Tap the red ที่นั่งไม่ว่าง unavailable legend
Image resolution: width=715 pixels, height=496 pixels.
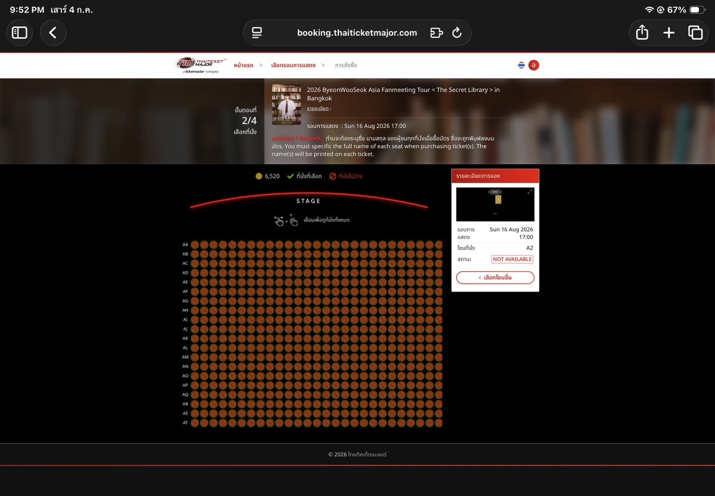pyautogui.click(x=346, y=176)
